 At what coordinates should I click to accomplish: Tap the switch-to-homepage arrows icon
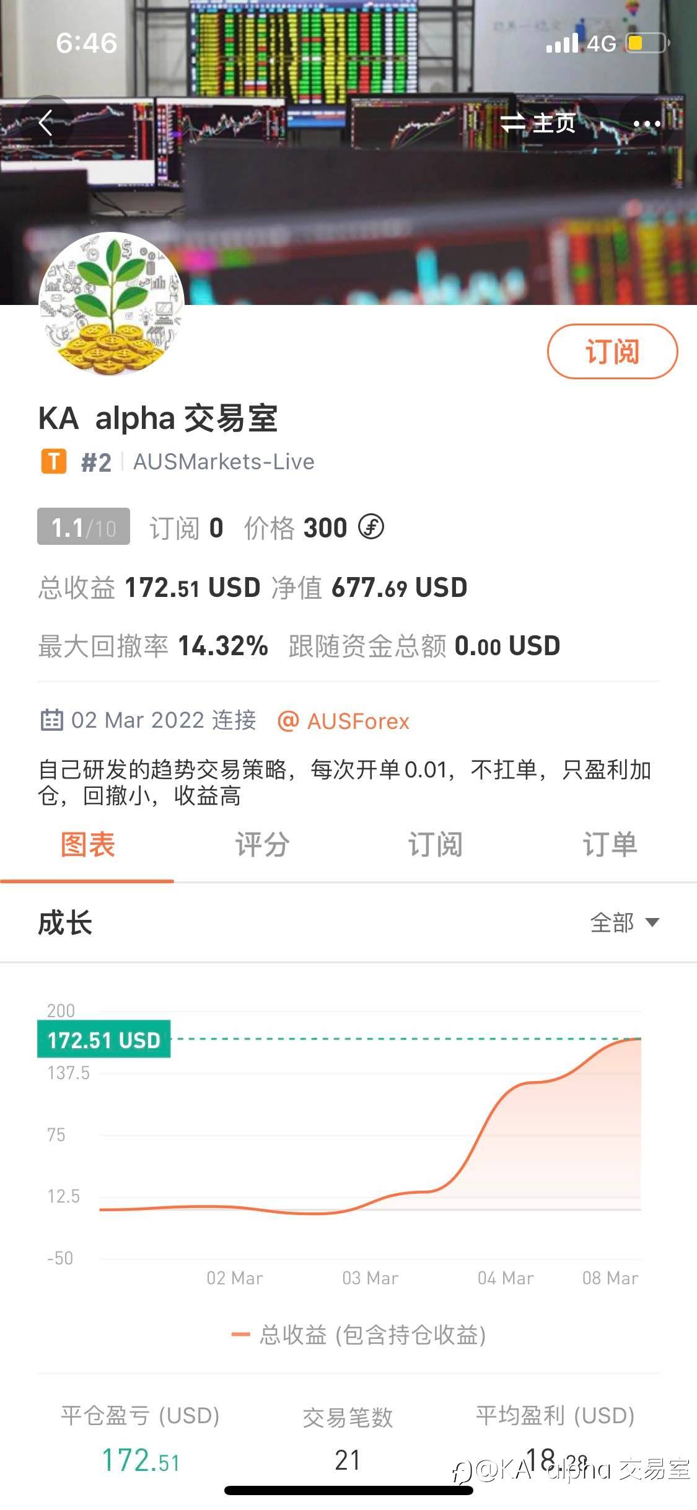click(512, 123)
